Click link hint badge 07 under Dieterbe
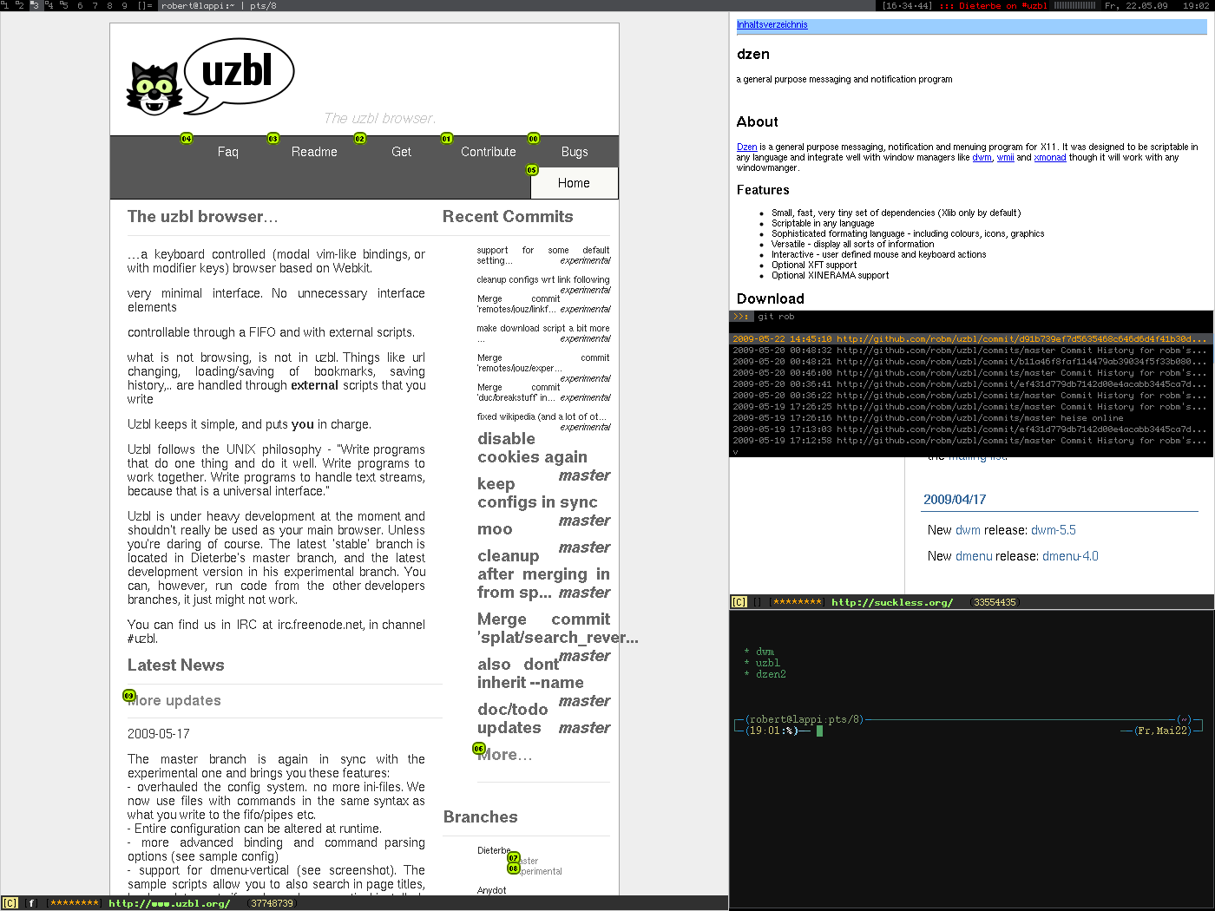The height and width of the screenshot is (911, 1215). click(514, 858)
